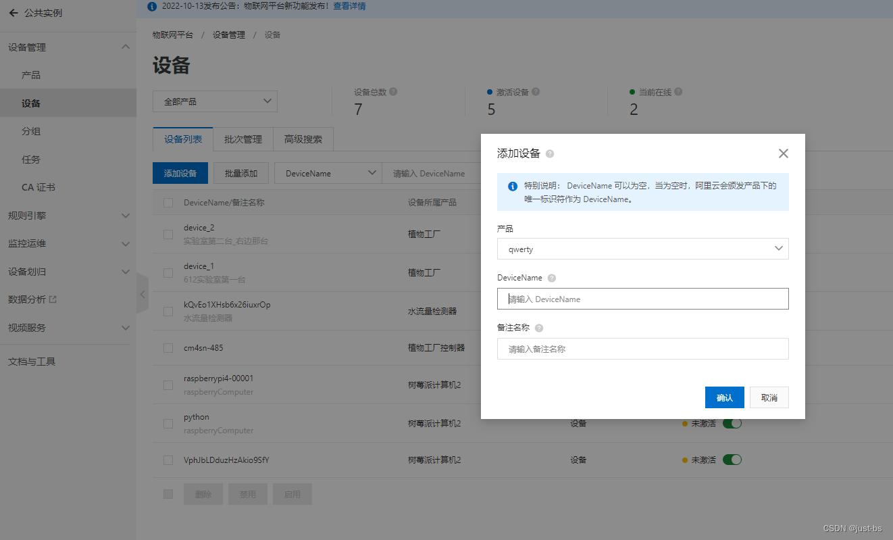This screenshot has width=893, height=540.
Task: Select the VphJbLDduzHzAkio9SfY row checkbox
Action: [168, 460]
